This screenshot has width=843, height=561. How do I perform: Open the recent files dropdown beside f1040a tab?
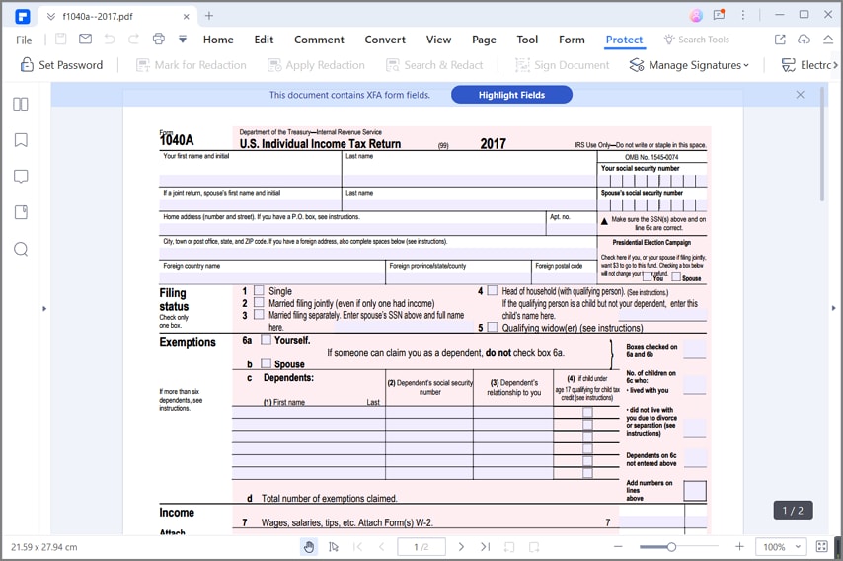tap(51, 16)
